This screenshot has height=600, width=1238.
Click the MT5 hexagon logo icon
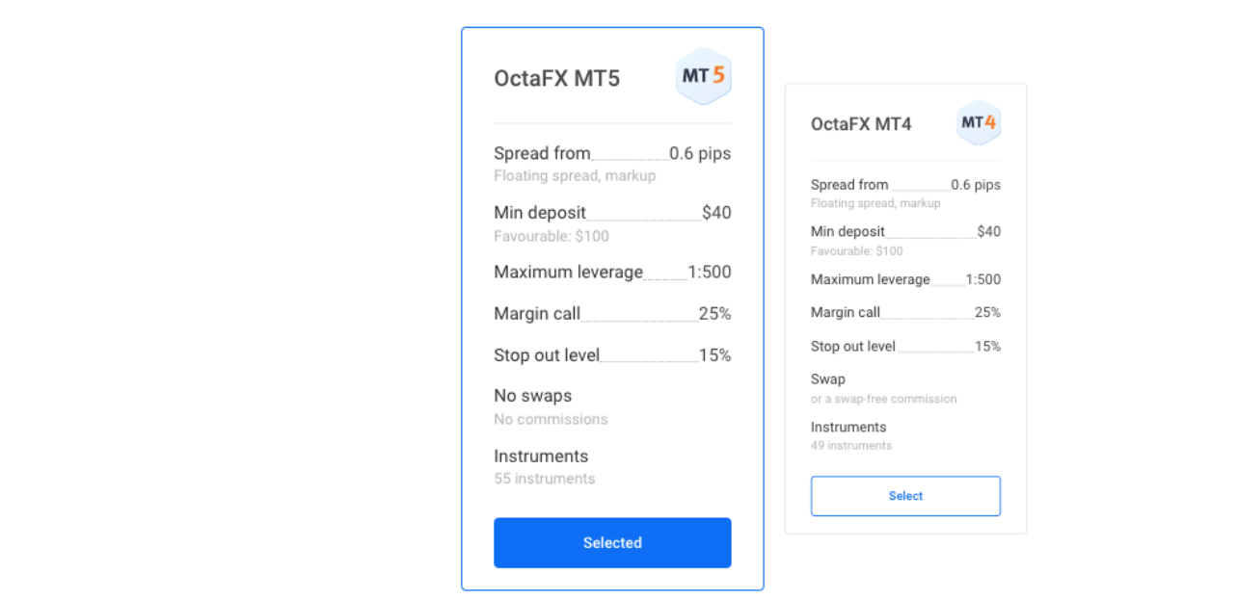coord(704,76)
